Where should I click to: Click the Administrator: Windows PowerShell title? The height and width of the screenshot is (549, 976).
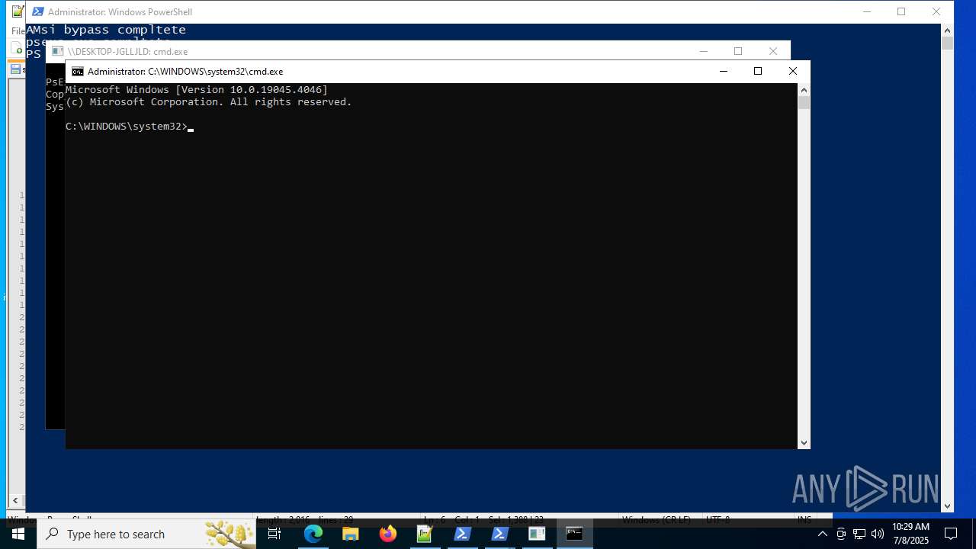(120, 12)
